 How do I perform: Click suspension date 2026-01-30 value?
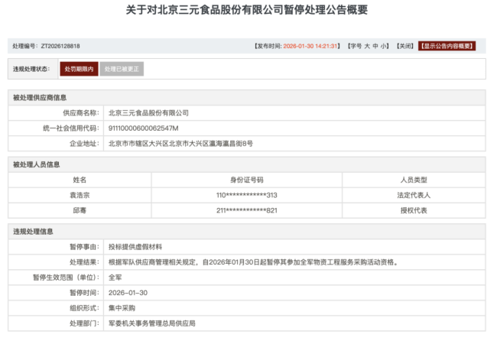point(128,293)
